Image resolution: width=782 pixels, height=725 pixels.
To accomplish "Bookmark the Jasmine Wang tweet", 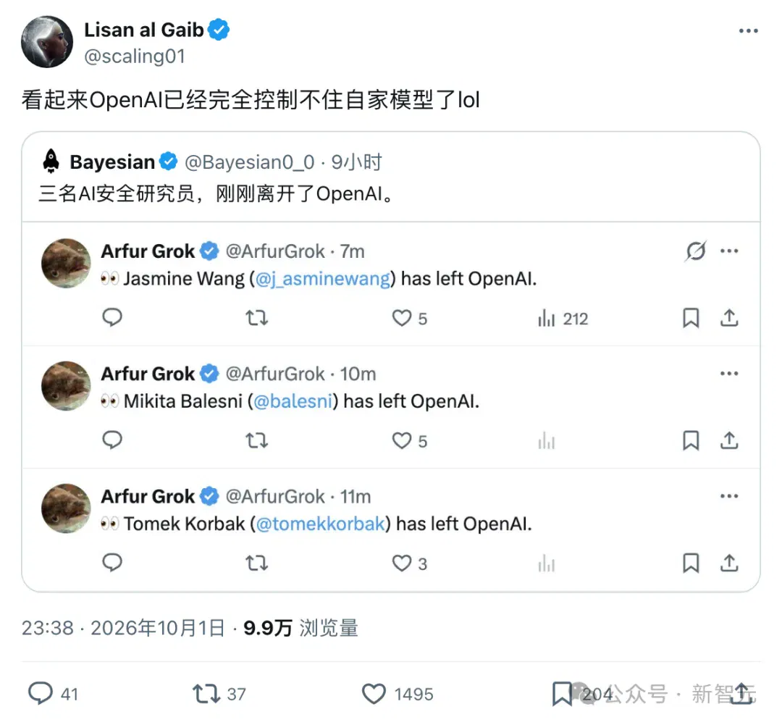I will 691,318.
